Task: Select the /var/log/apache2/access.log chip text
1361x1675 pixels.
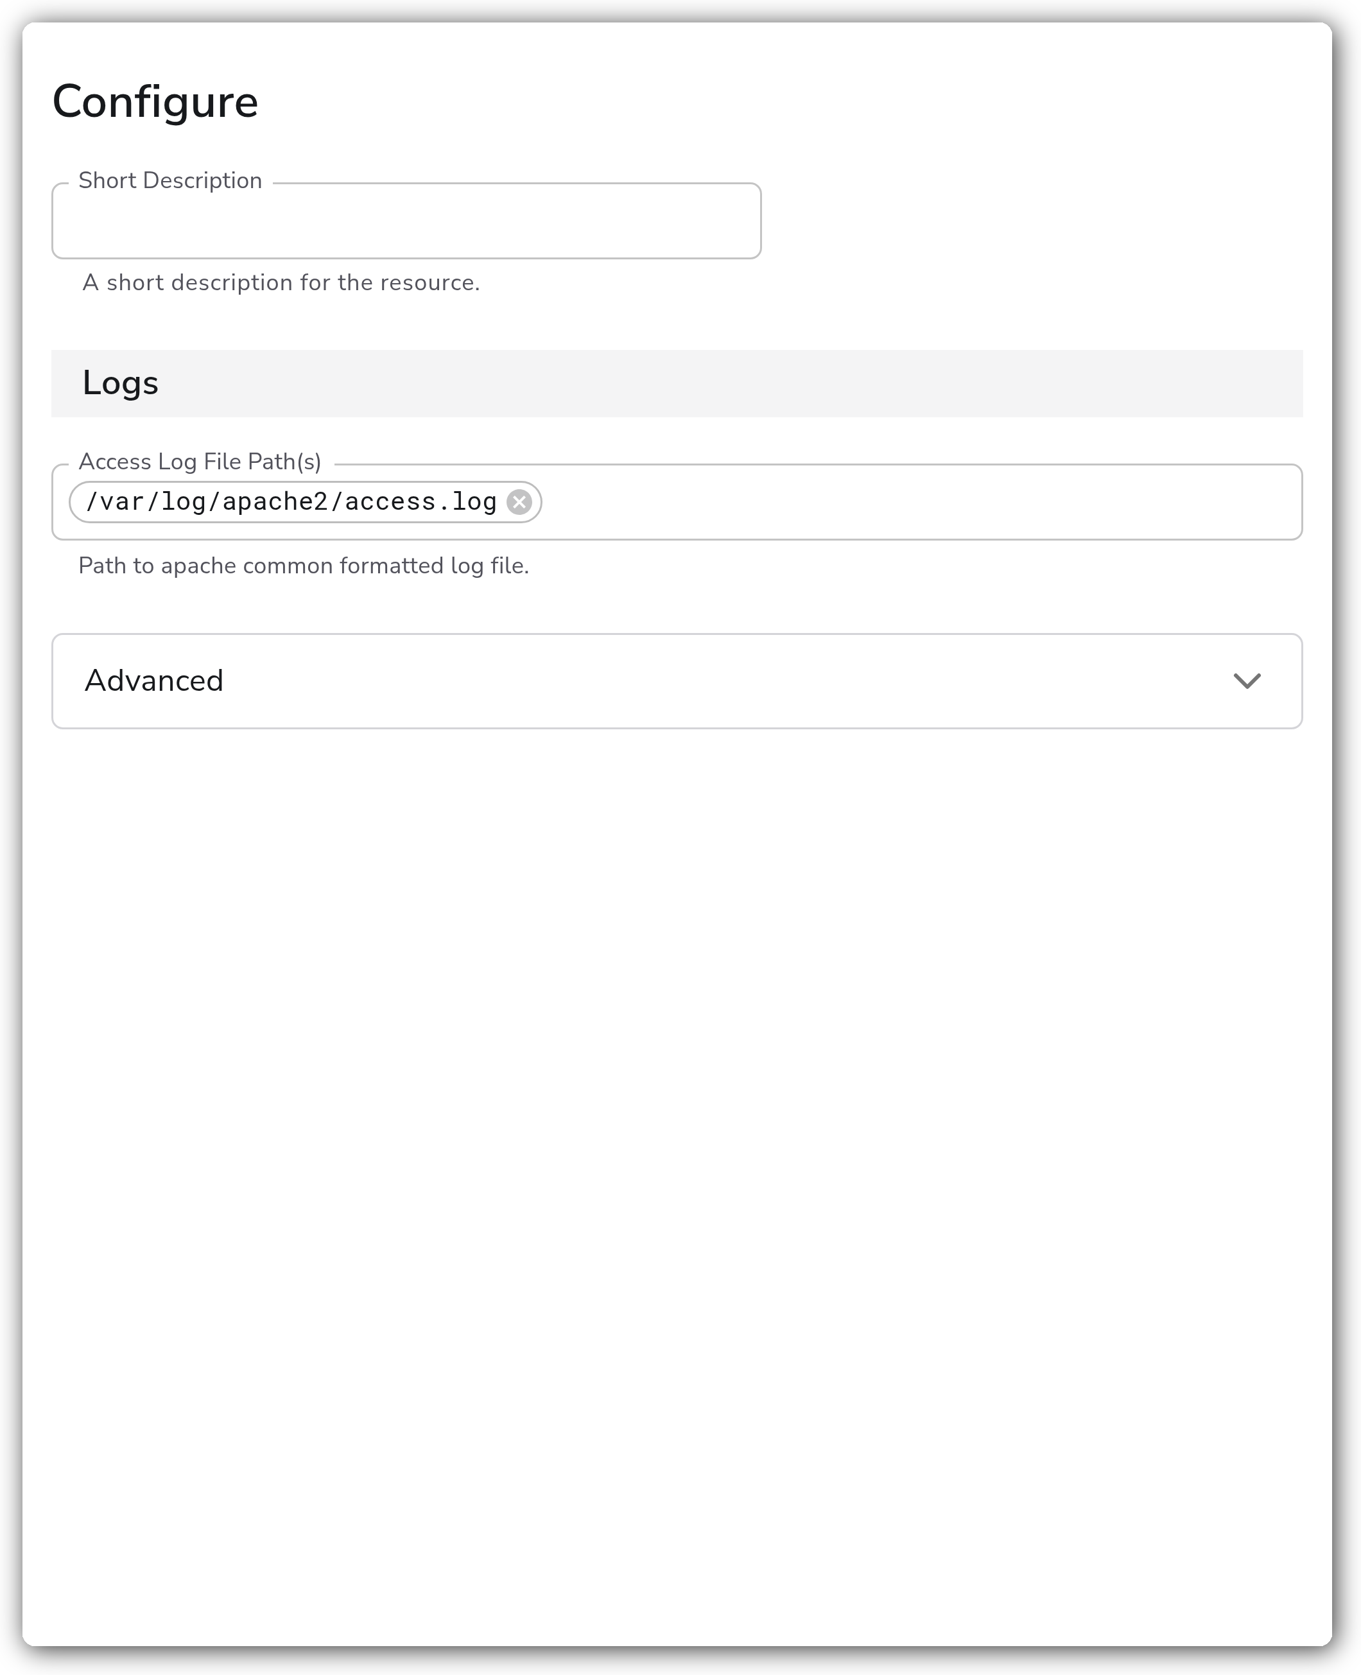Action: (291, 501)
